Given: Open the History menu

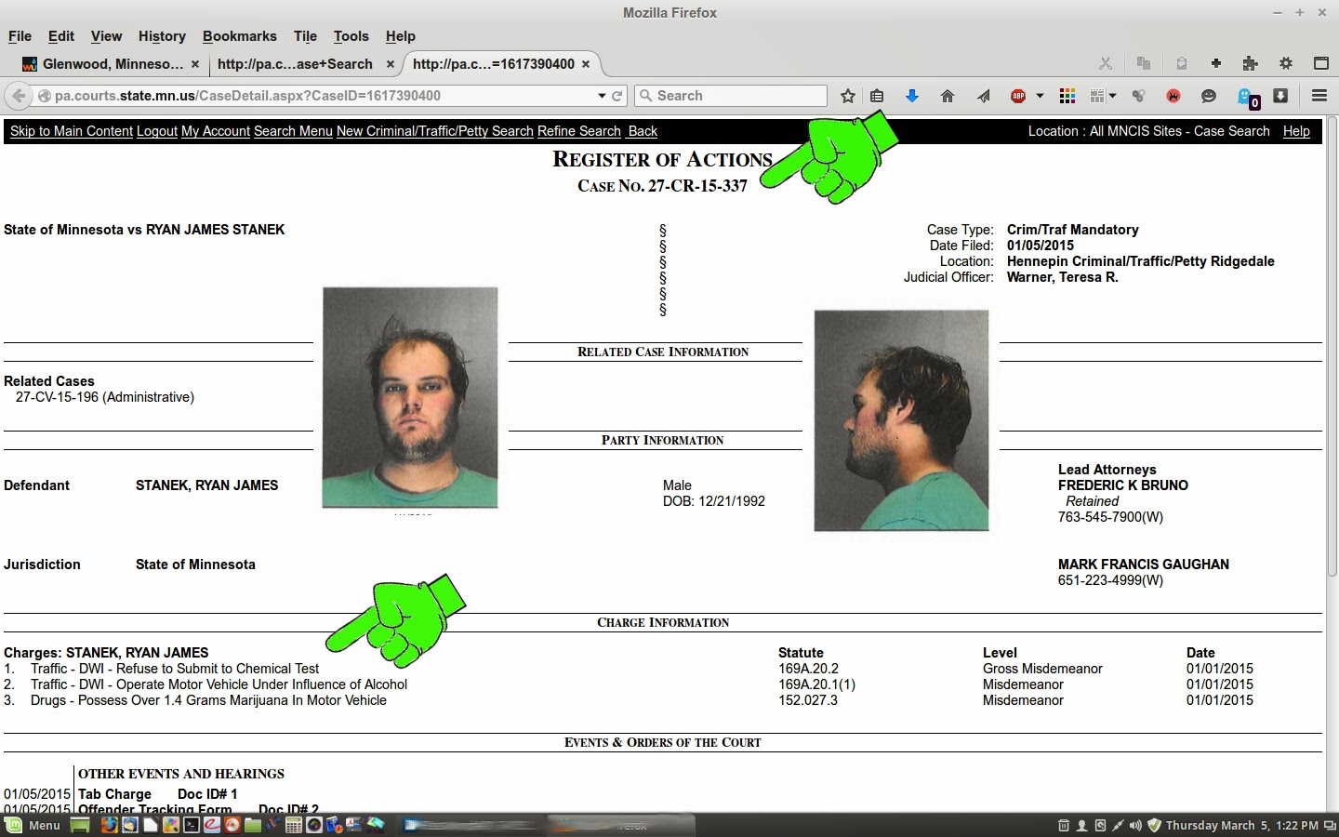Looking at the screenshot, I should click(x=162, y=36).
